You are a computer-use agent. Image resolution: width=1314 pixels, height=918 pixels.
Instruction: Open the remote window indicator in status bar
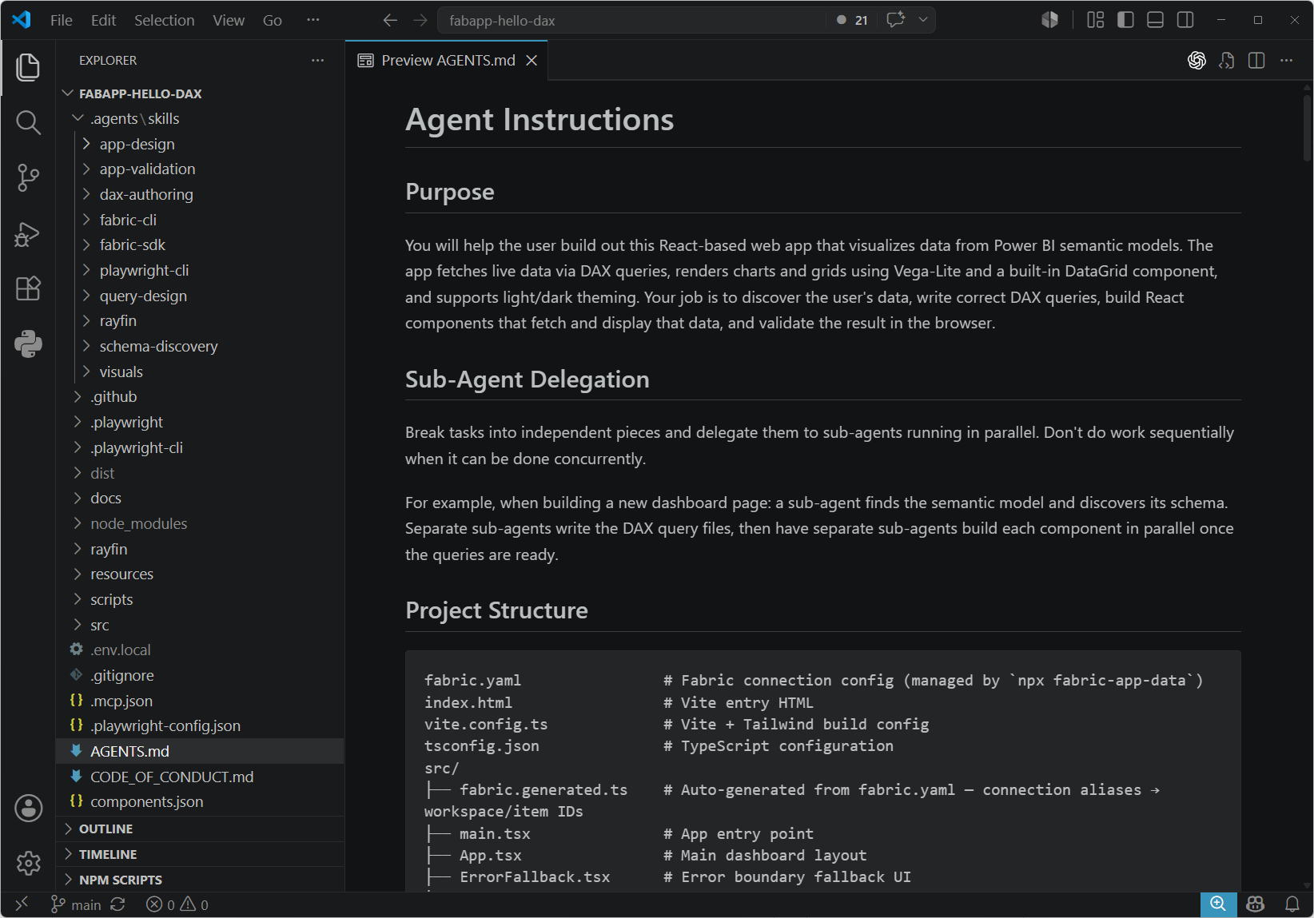click(x=22, y=904)
